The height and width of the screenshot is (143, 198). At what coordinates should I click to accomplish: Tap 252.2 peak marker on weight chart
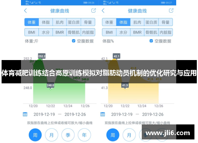[42, 56]
